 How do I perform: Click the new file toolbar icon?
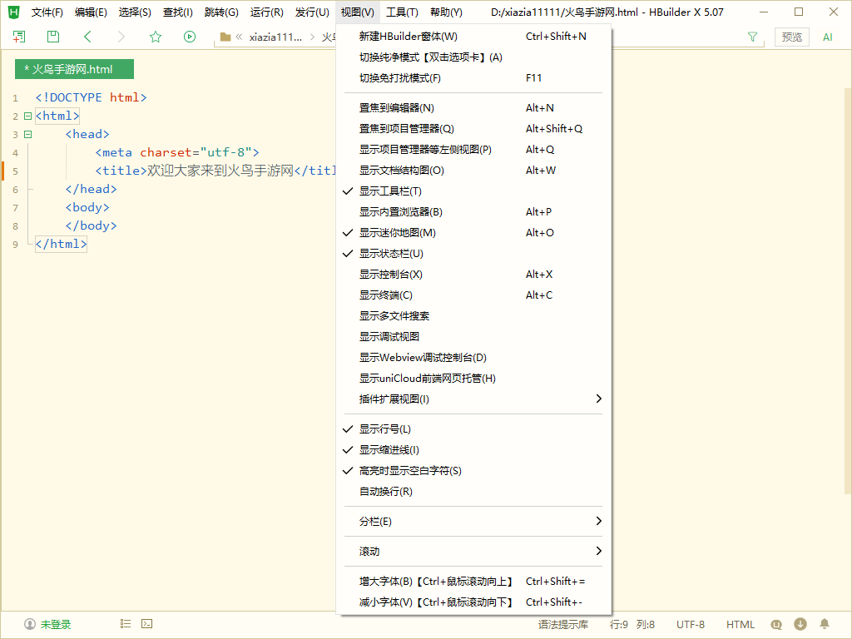pos(19,37)
